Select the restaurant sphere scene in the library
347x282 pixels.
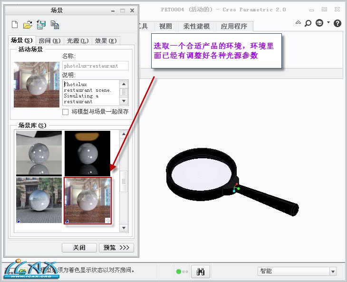(x=87, y=200)
